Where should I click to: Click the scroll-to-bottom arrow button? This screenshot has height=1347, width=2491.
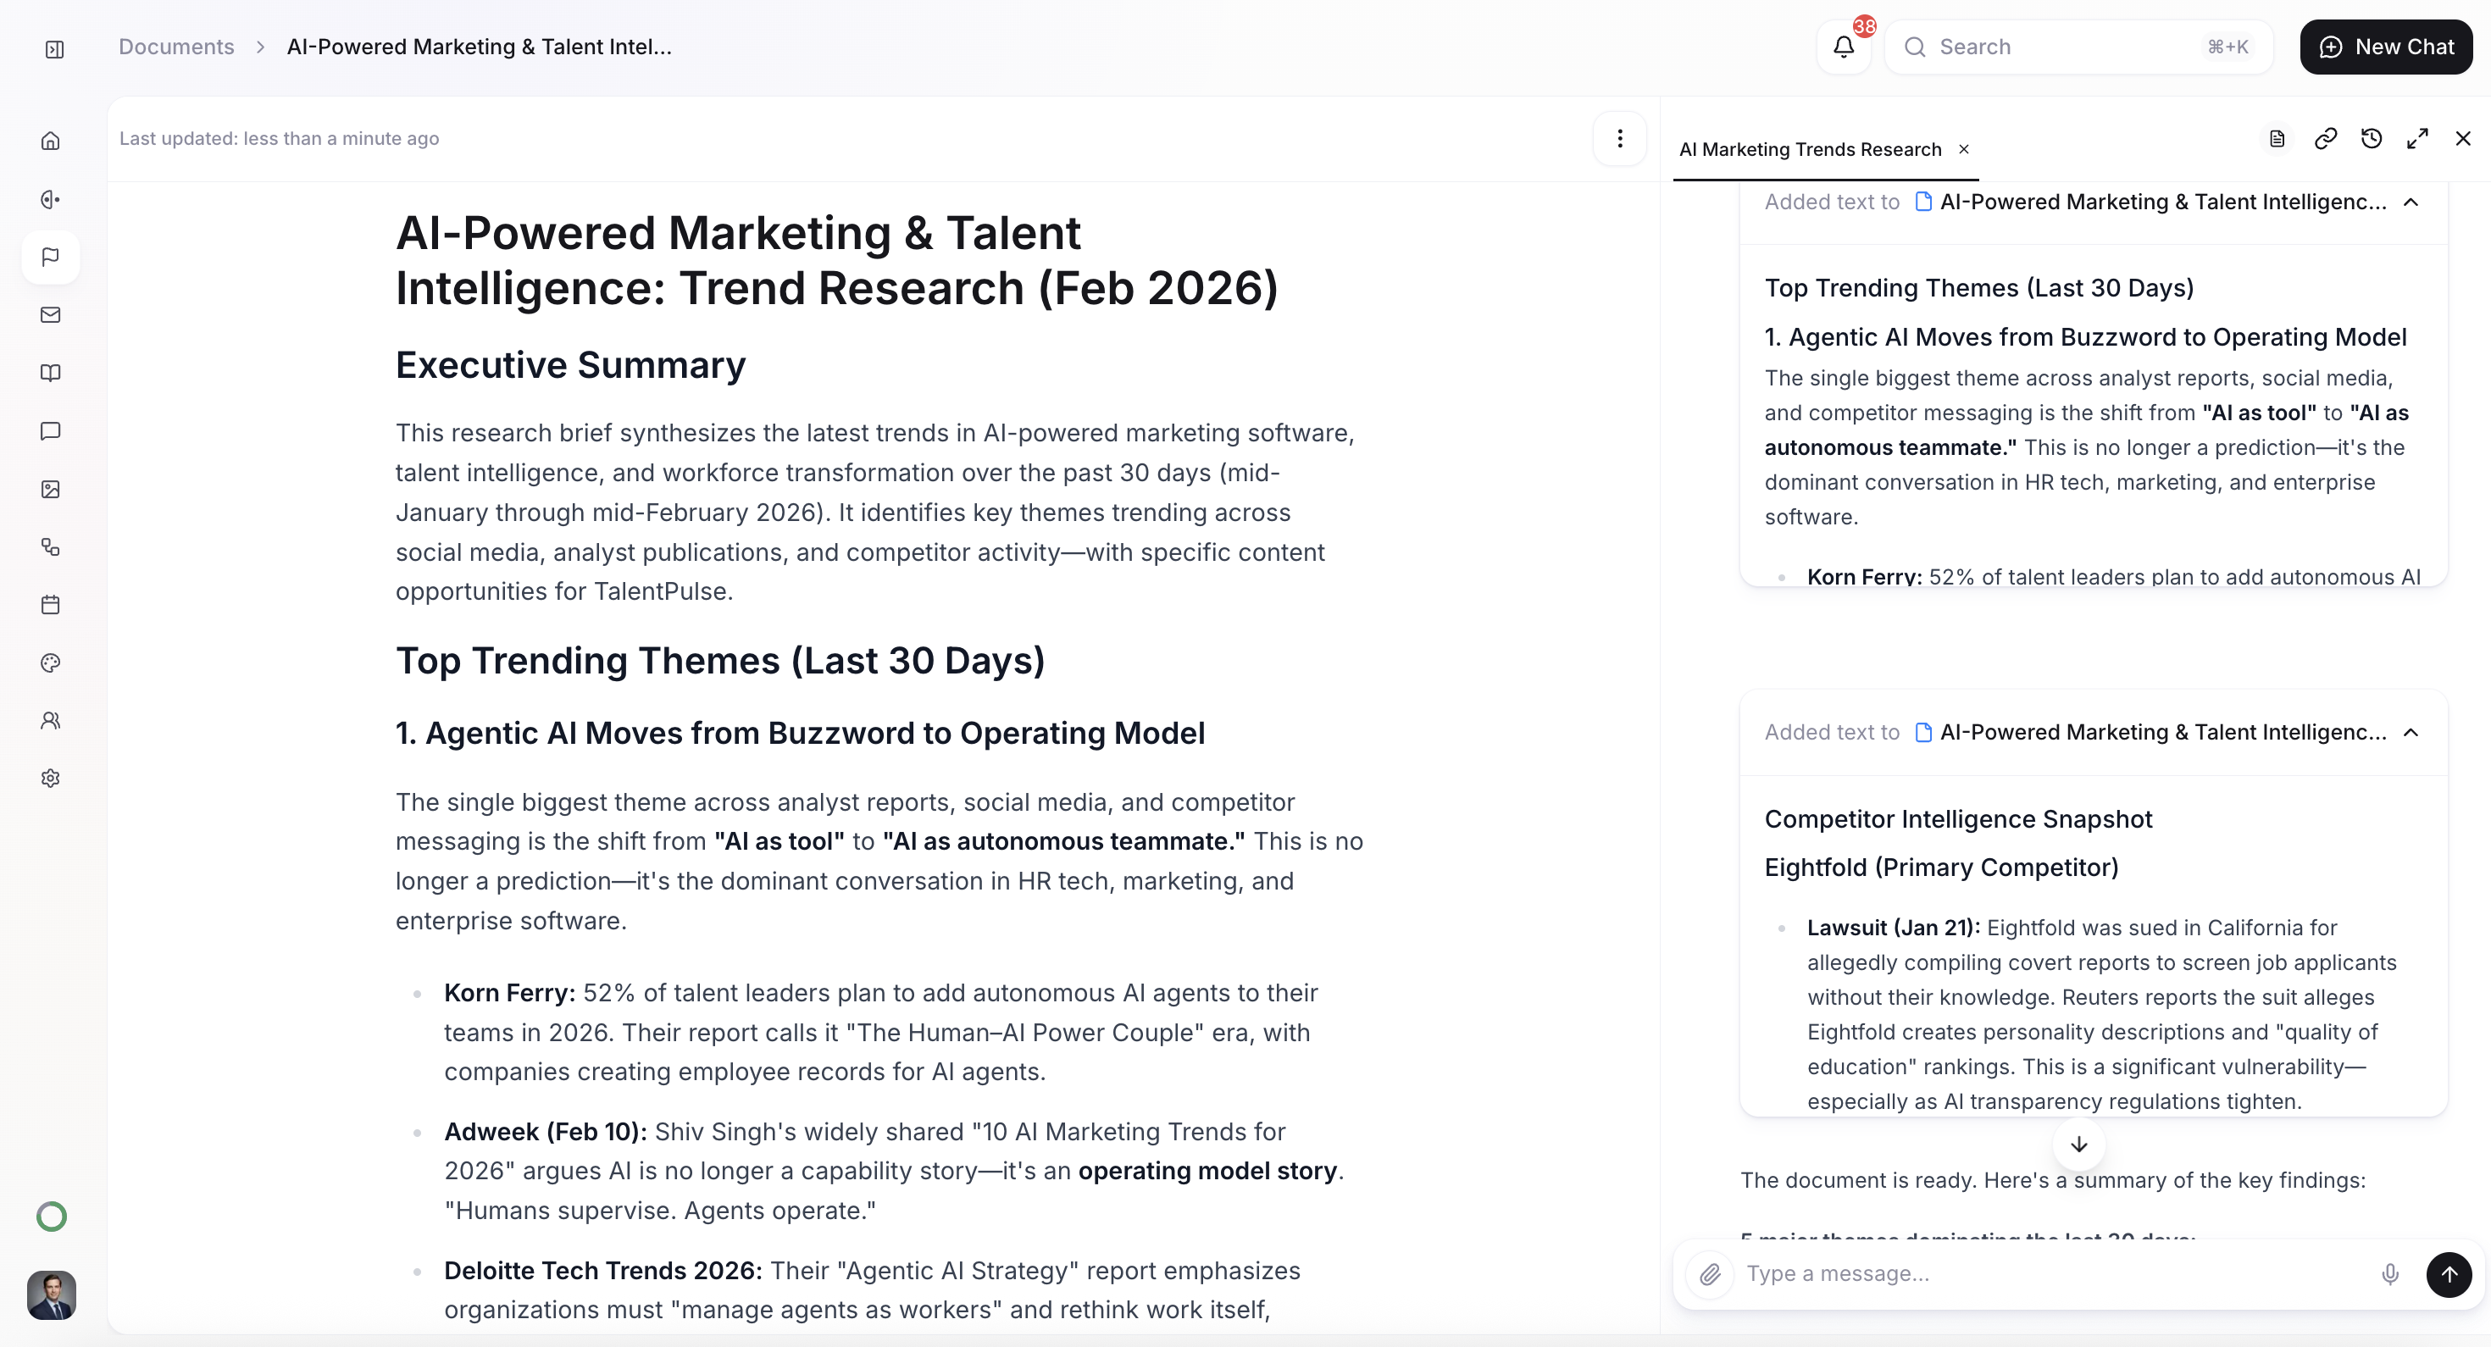[2078, 1145]
